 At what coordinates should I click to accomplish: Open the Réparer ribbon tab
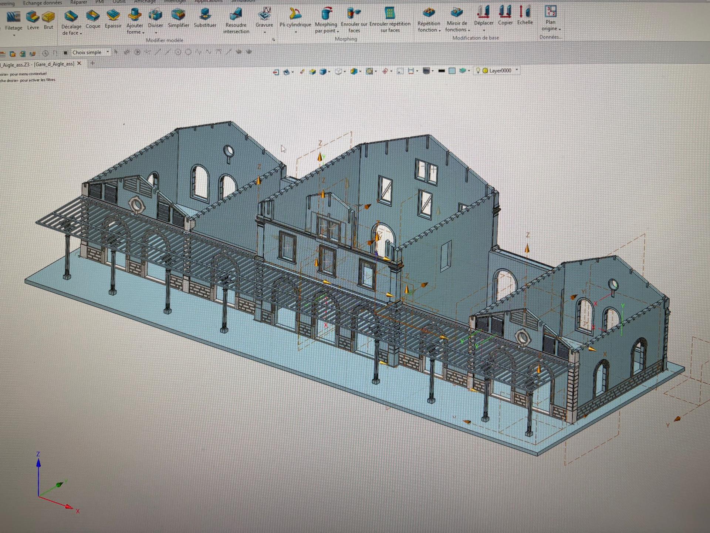pos(78,2)
